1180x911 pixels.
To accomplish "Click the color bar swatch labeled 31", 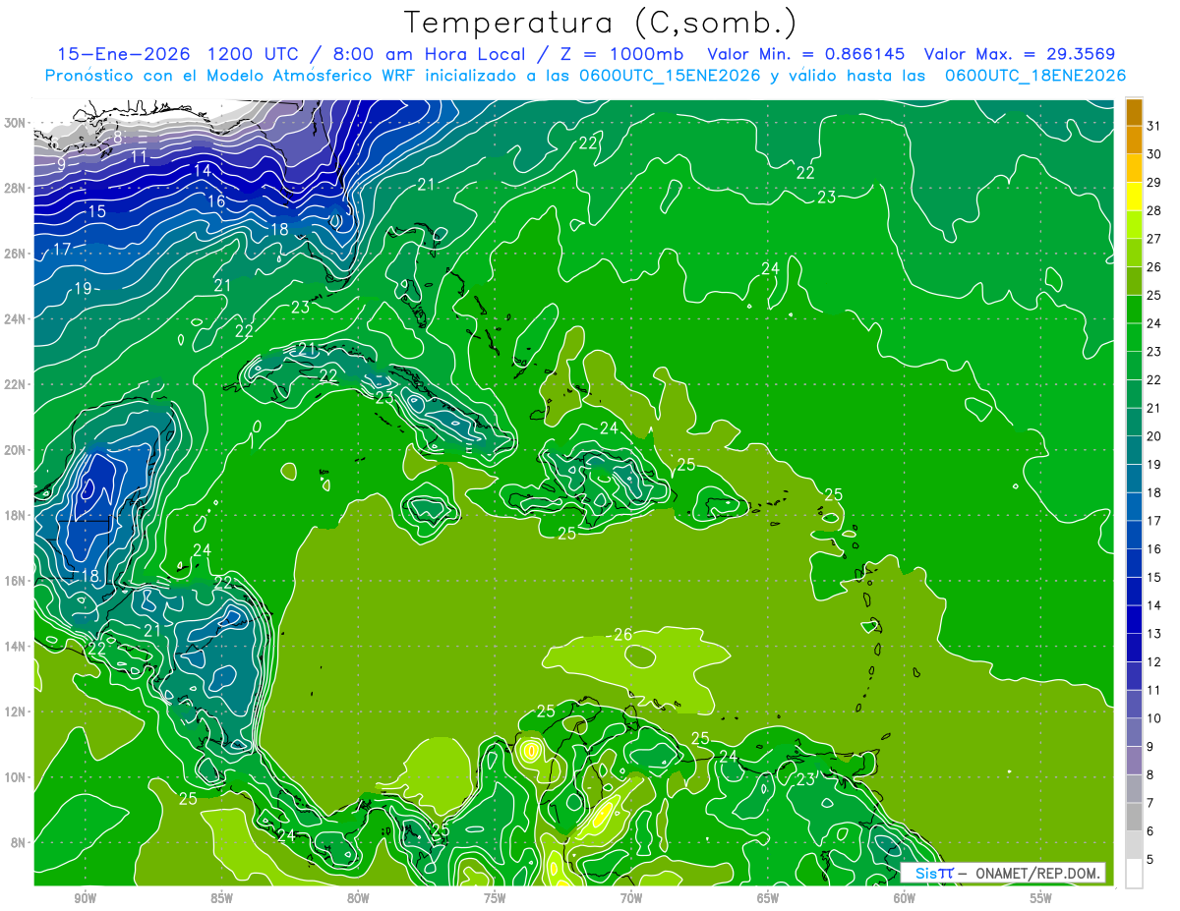I will point(1134,111).
